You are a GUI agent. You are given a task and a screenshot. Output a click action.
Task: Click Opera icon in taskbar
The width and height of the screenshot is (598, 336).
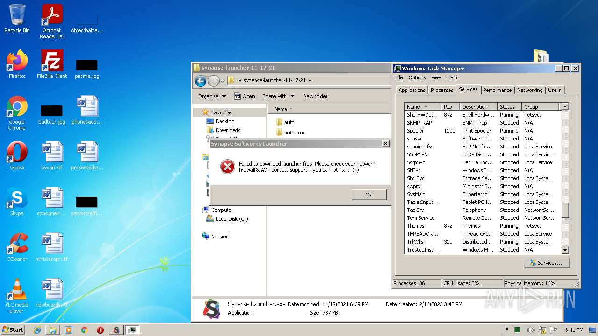pyautogui.click(x=100, y=330)
